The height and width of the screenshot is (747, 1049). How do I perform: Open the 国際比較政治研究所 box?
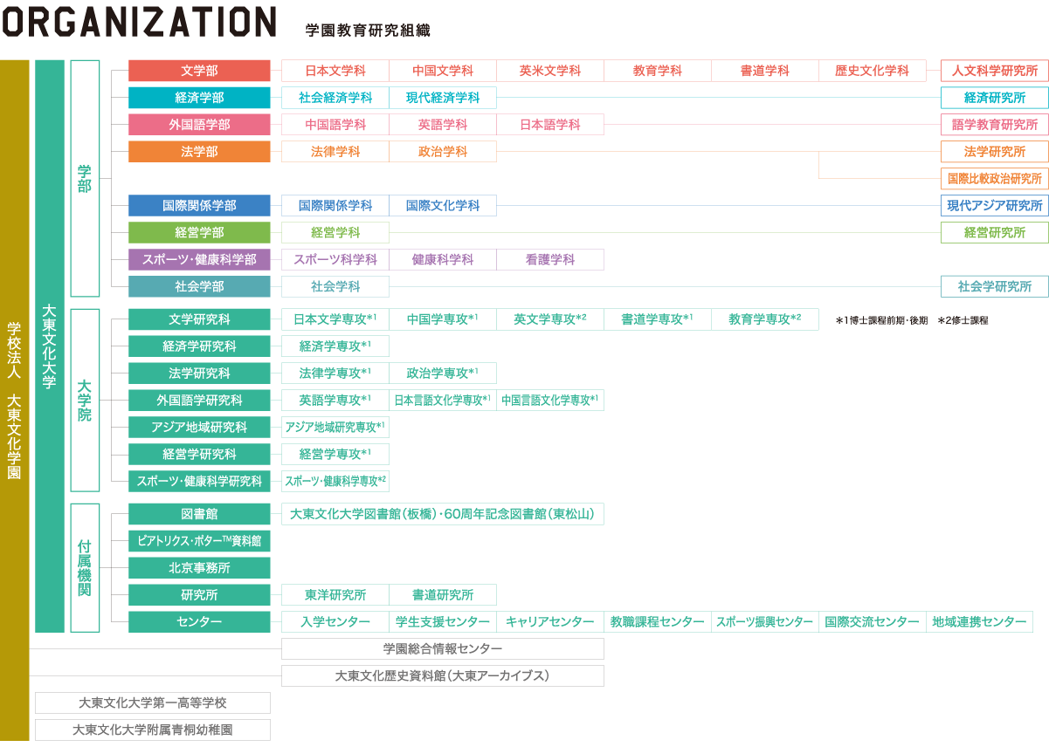995,179
